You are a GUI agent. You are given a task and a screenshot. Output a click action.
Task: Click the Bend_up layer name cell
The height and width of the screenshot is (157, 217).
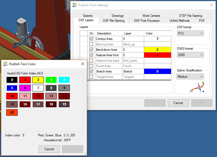(133, 44)
